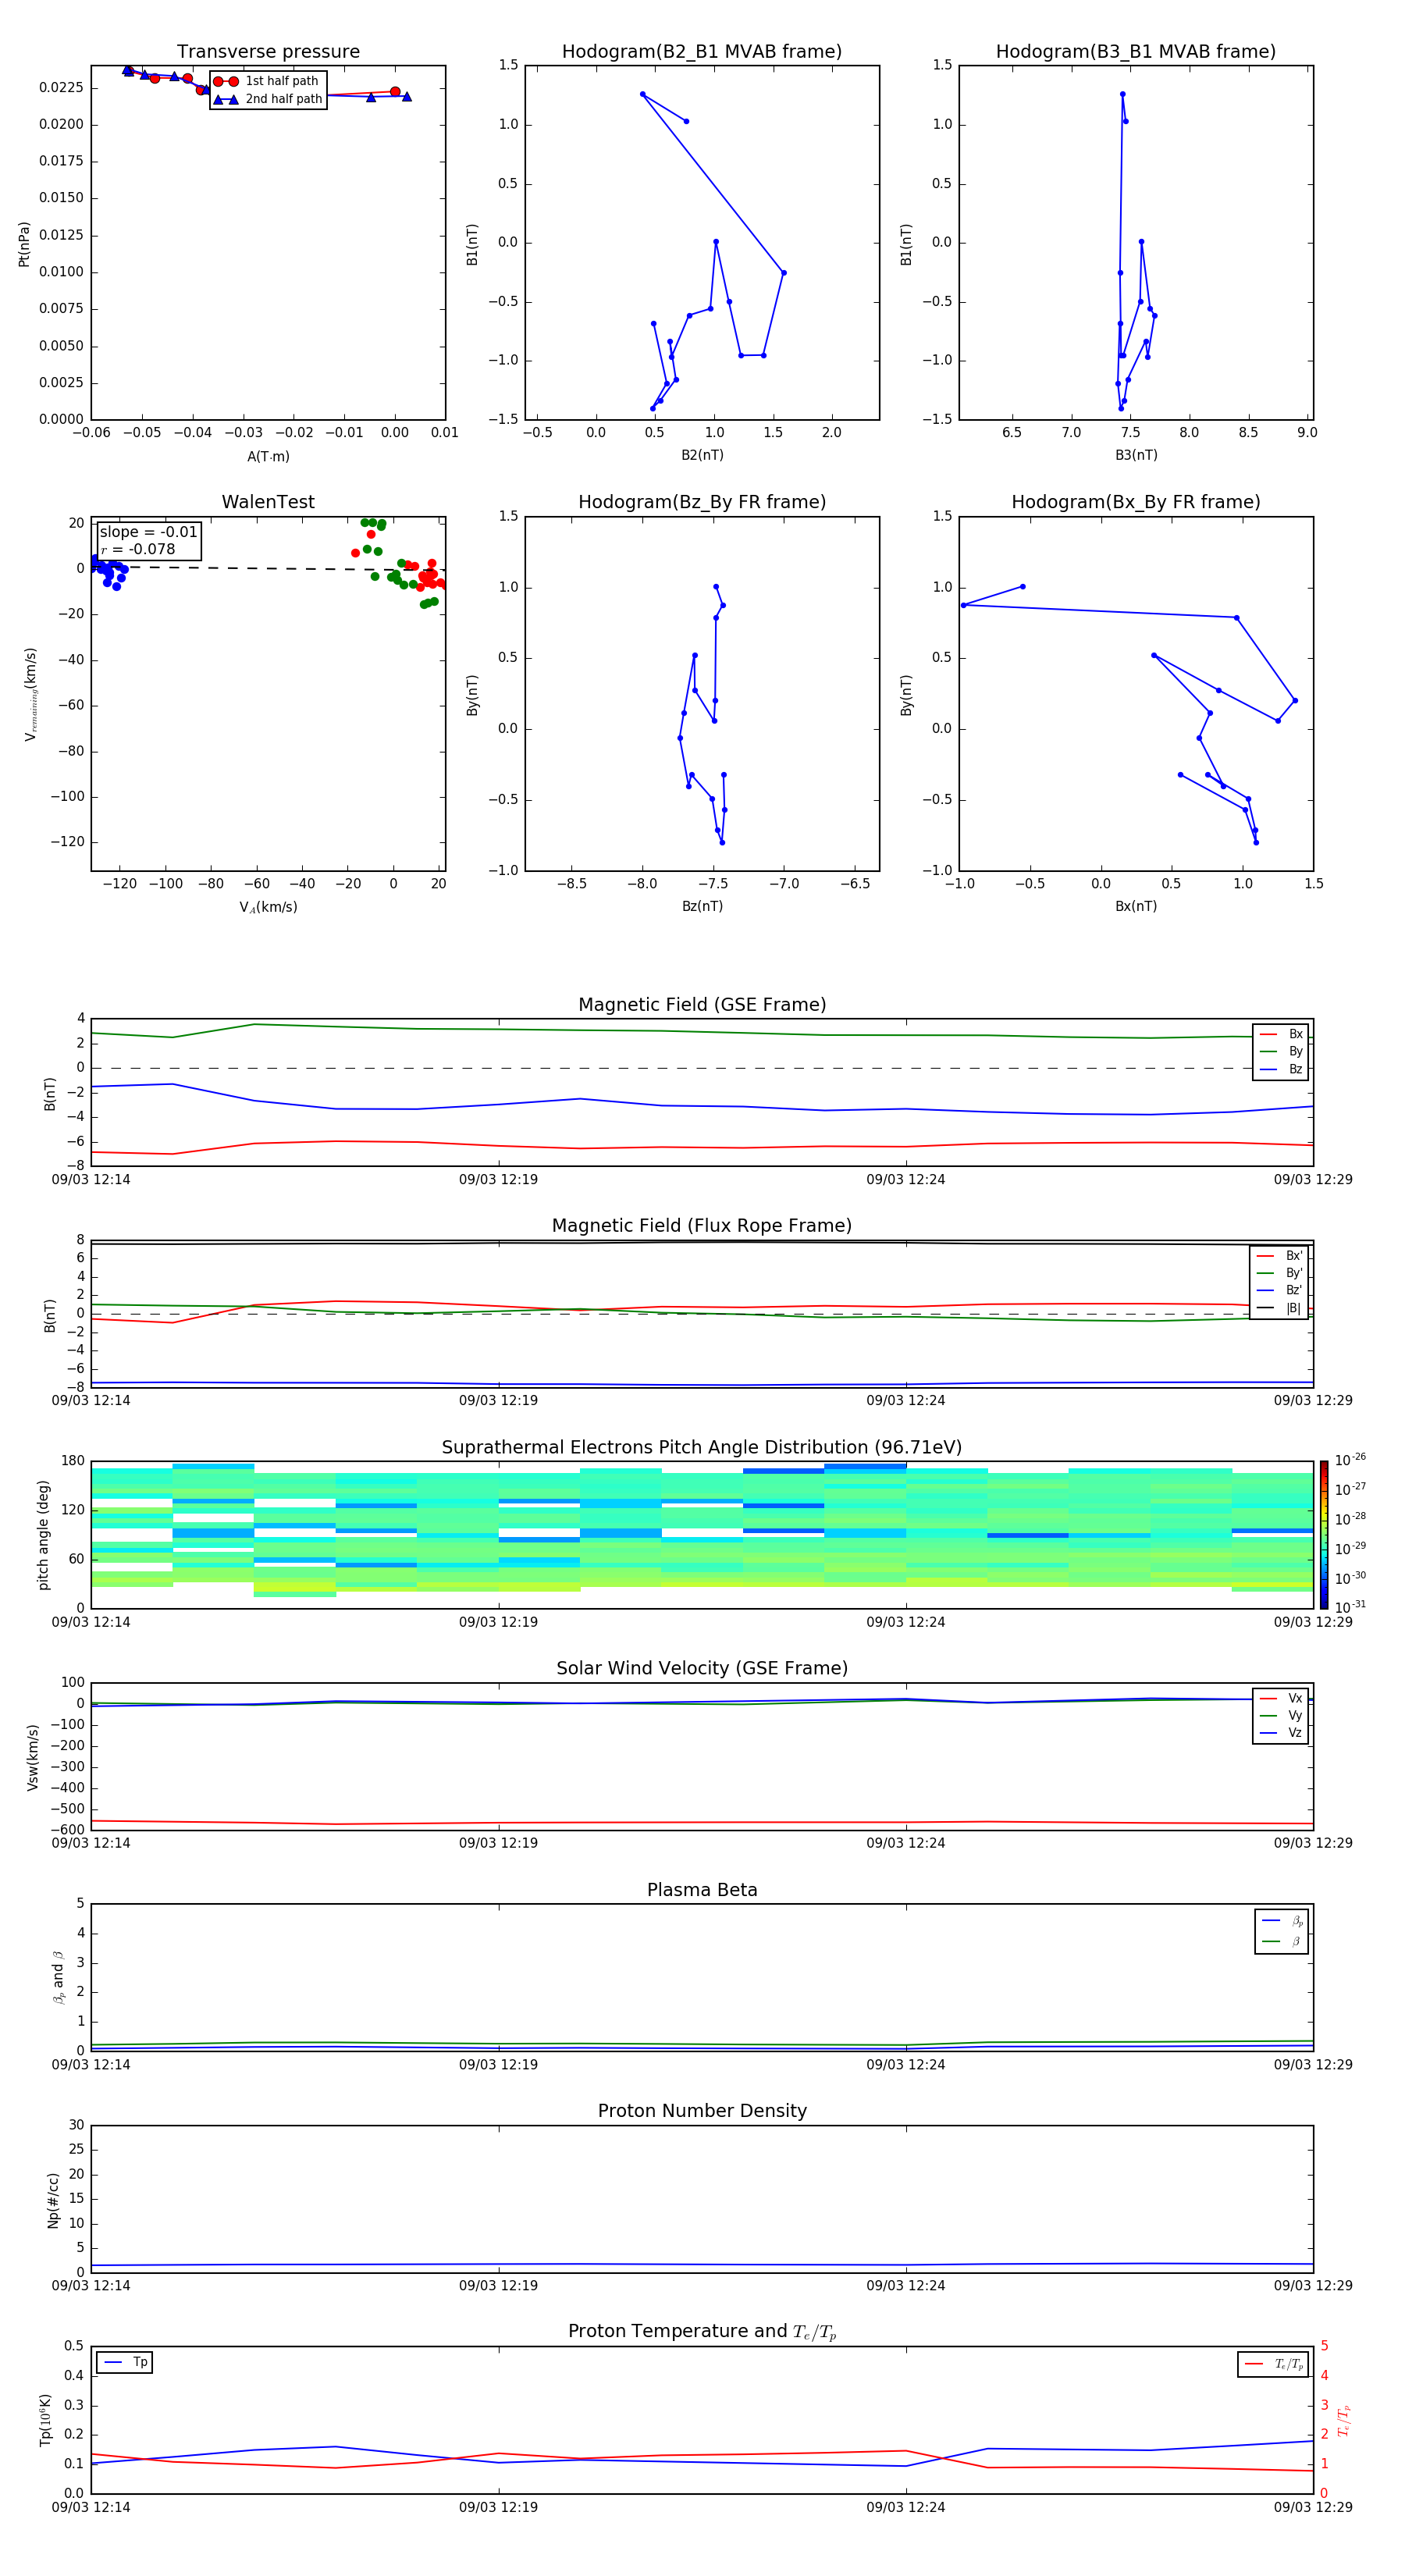The height and width of the screenshot is (2576, 1405).
Task: Click the "Vsw(km/s)" y-axis label
Action: pos(33,1757)
